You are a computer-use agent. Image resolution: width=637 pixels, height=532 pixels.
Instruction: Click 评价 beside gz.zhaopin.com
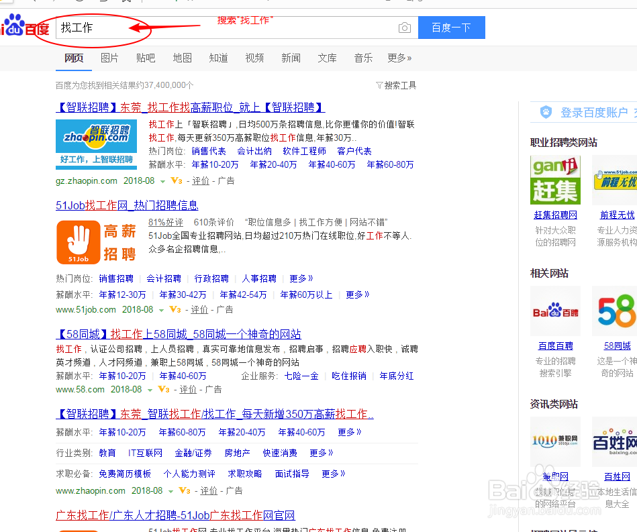201,180
